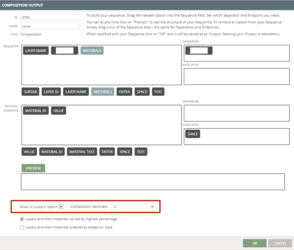
Task: Click CANCEL to discard changes
Action: 280,243
